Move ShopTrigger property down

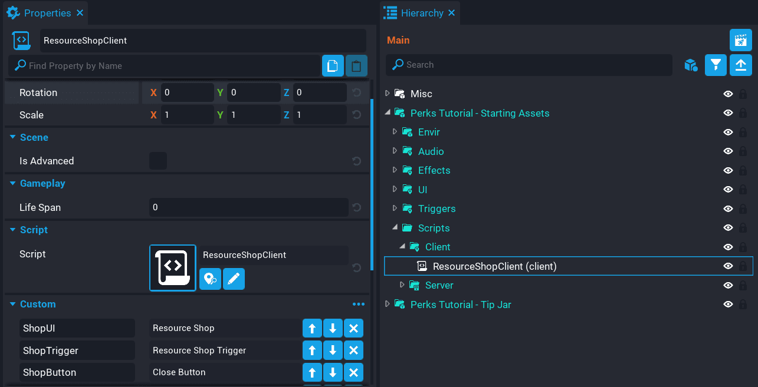[x=333, y=350]
